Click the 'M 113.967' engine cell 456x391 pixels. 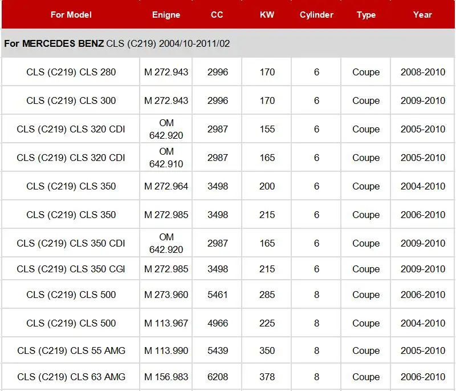pyautogui.click(x=166, y=323)
